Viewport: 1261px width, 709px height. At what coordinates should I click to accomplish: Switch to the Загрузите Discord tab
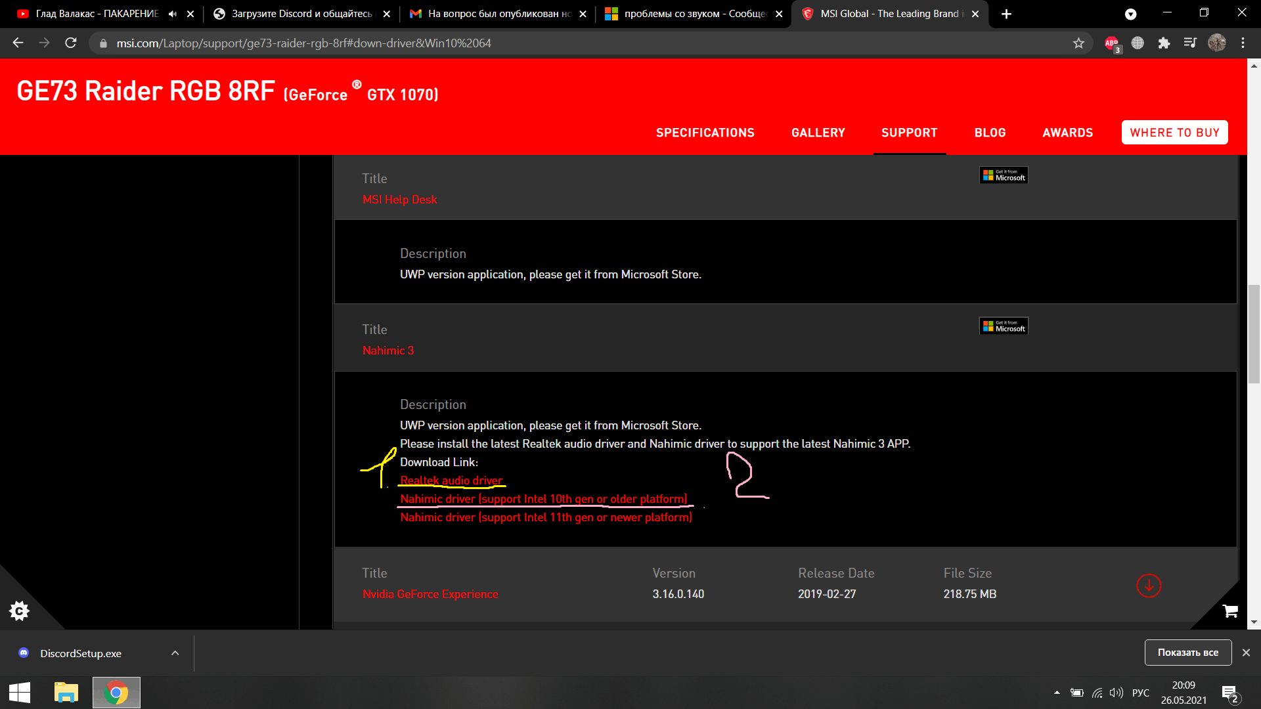301,14
